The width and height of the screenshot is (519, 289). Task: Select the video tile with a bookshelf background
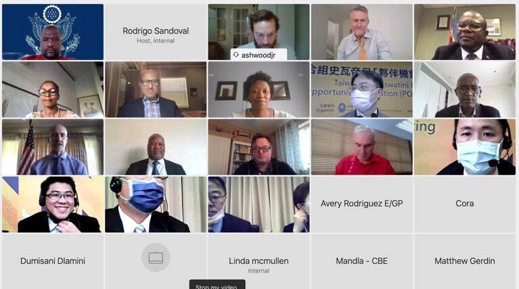click(258, 147)
